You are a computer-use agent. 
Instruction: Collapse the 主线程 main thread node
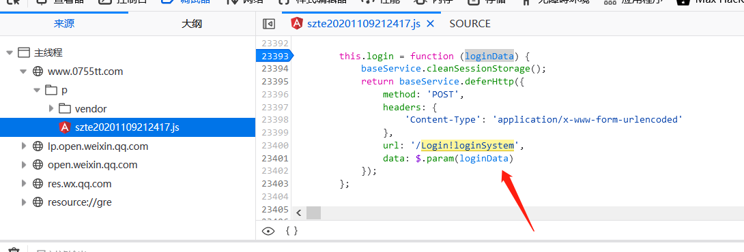(10, 52)
